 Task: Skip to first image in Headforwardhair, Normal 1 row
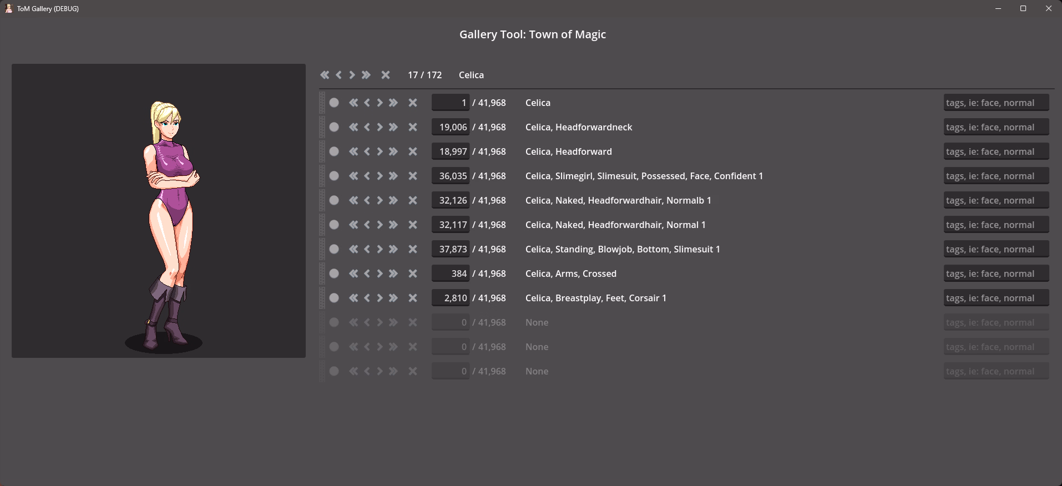353,225
